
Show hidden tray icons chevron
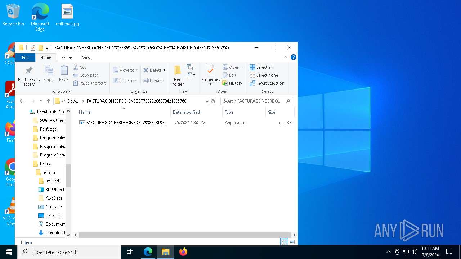coord(388,252)
